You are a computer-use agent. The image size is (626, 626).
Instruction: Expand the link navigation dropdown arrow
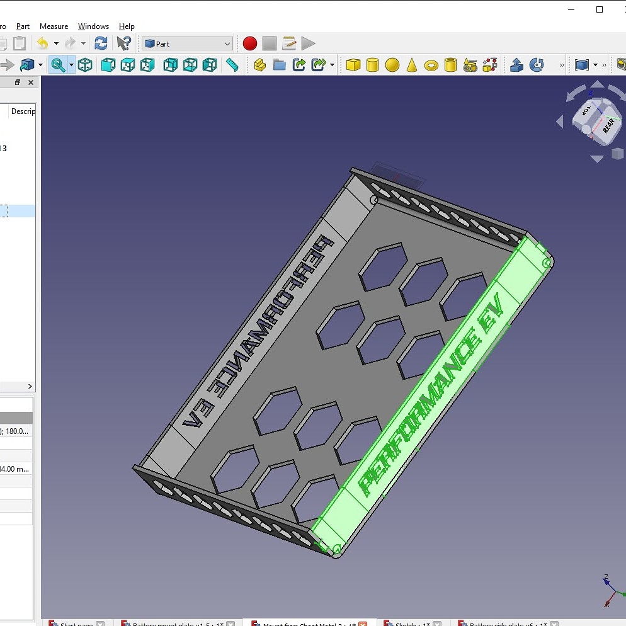40,65
